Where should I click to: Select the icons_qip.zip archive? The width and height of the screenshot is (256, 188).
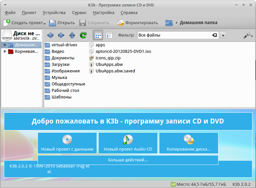(105, 58)
